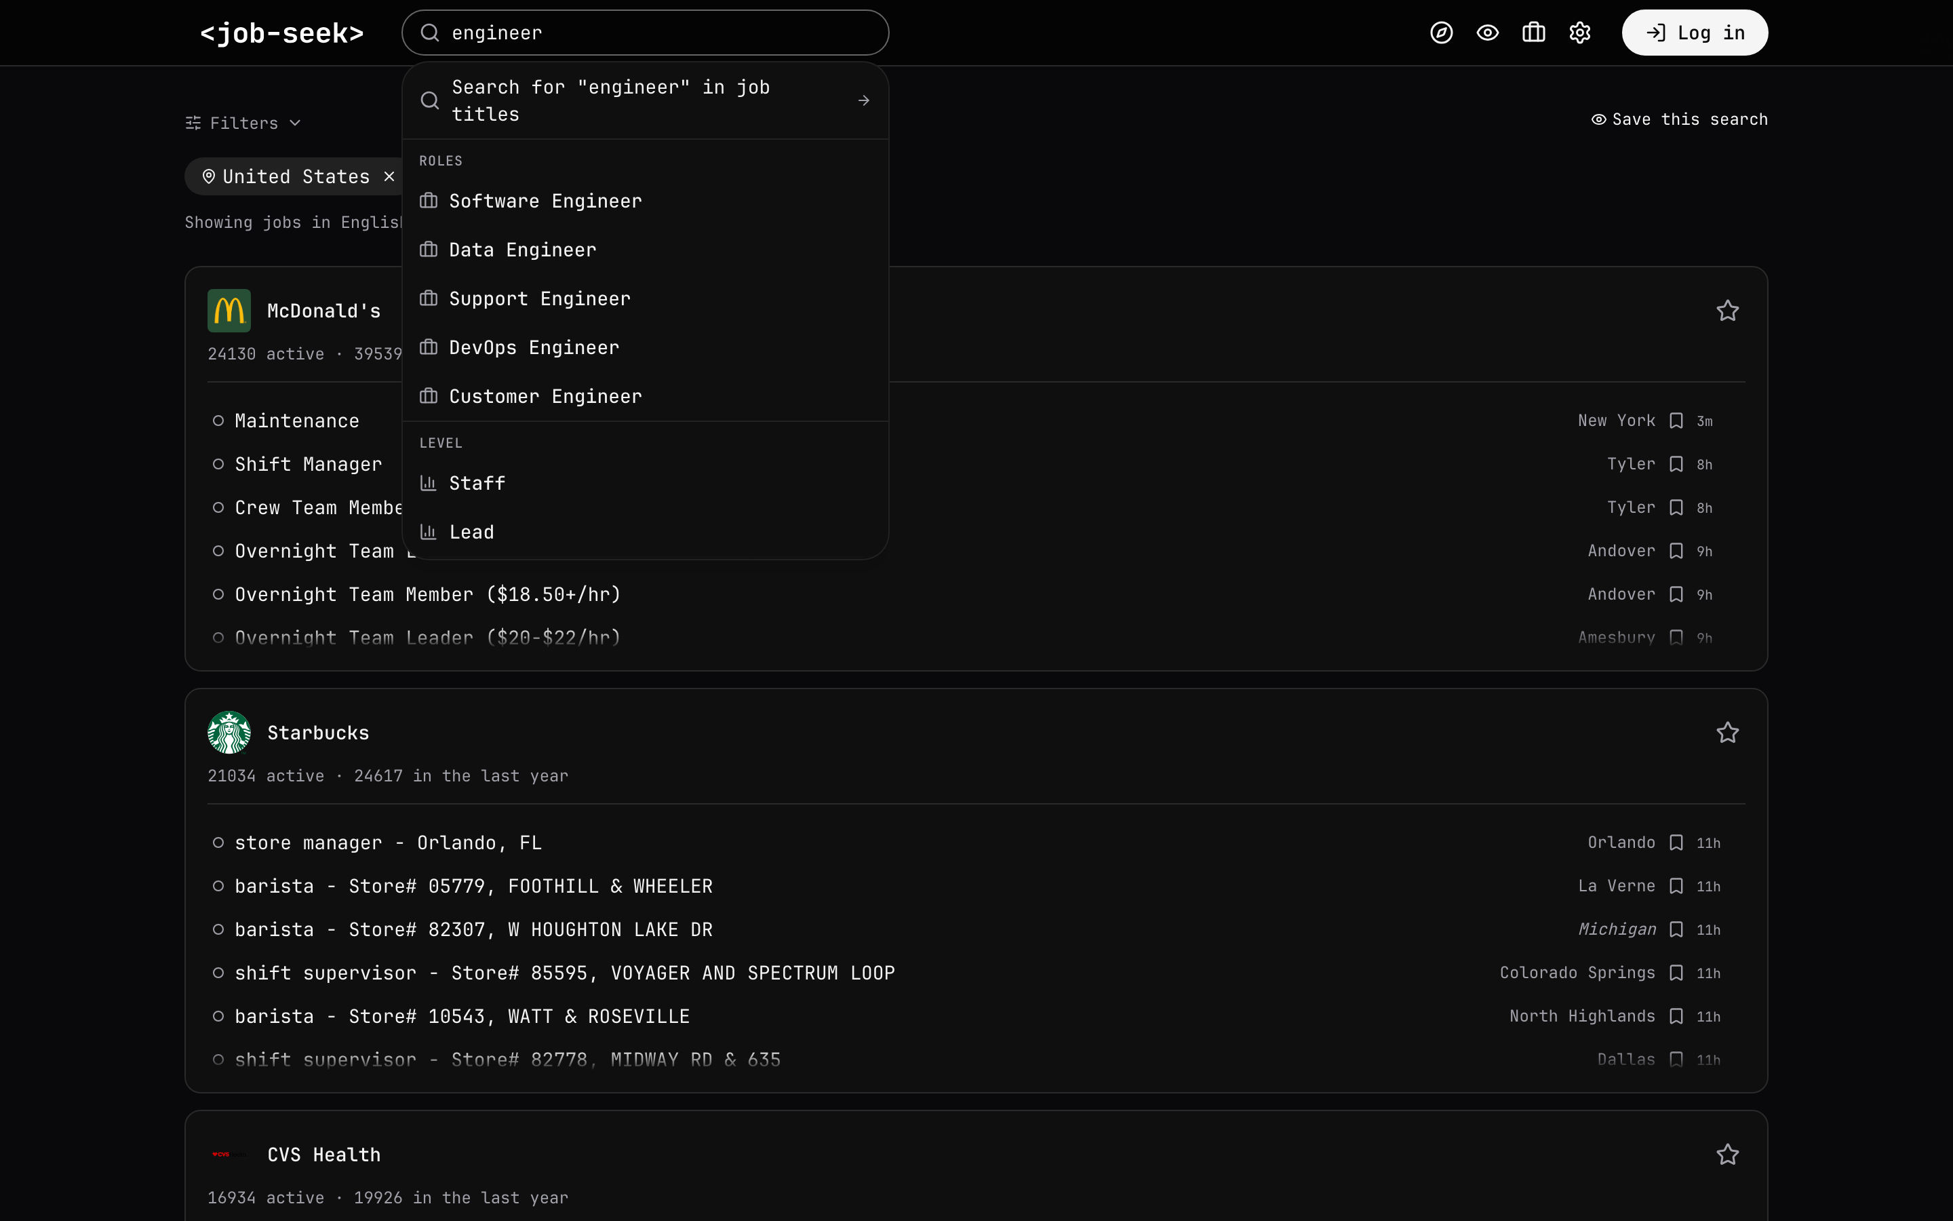Choose the Staff level suggestion

(646, 484)
